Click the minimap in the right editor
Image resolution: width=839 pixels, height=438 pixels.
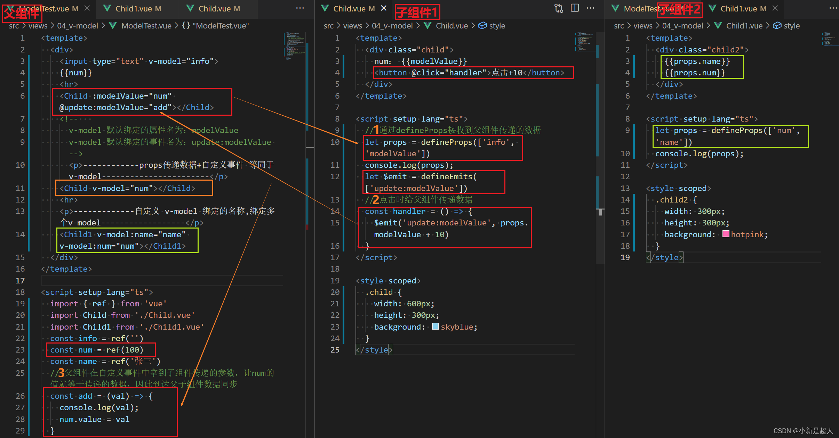pos(830,39)
